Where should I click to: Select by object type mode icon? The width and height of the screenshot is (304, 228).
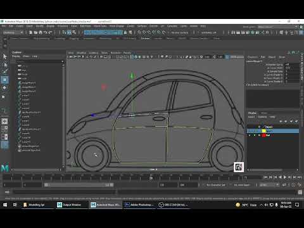(x=69, y=32)
